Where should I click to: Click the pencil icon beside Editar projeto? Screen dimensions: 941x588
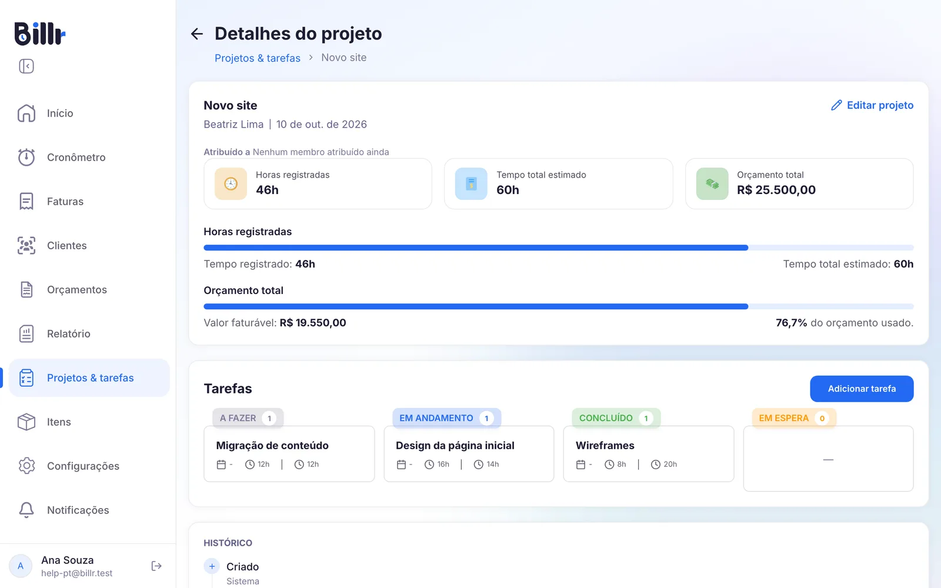[x=836, y=105]
